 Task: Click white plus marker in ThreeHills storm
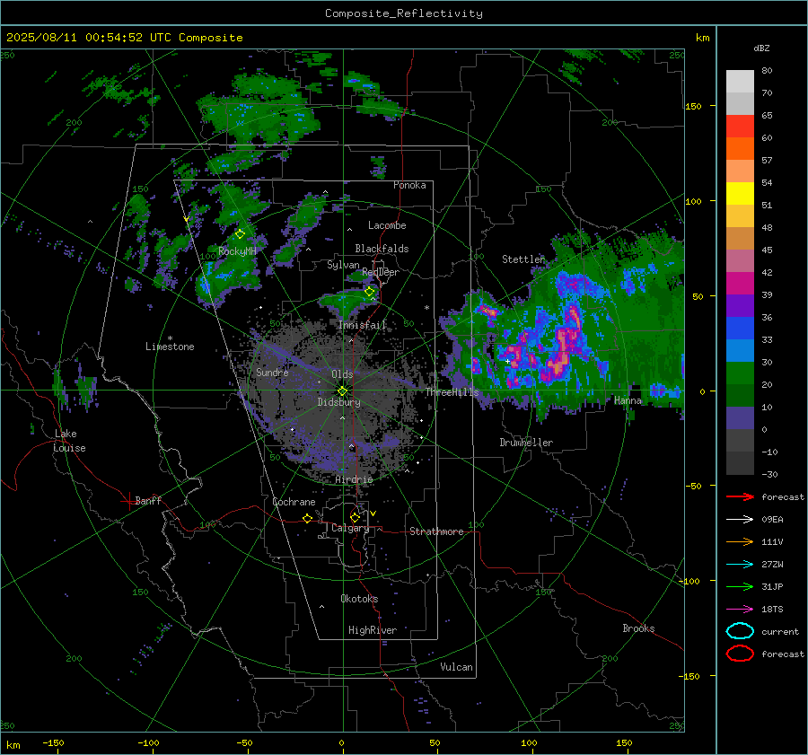tap(507, 361)
